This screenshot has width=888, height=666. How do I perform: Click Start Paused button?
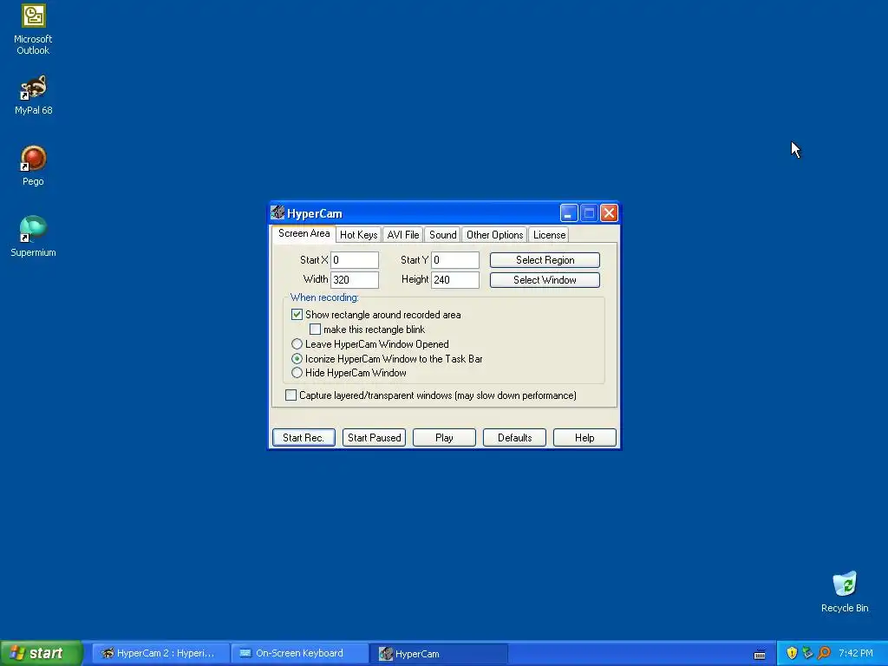374,437
